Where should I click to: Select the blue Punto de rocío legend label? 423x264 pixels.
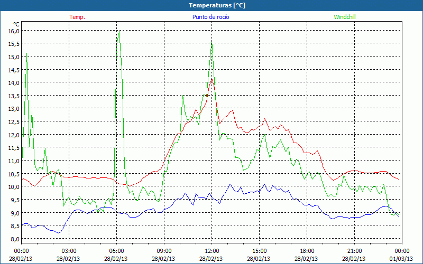pos(210,17)
